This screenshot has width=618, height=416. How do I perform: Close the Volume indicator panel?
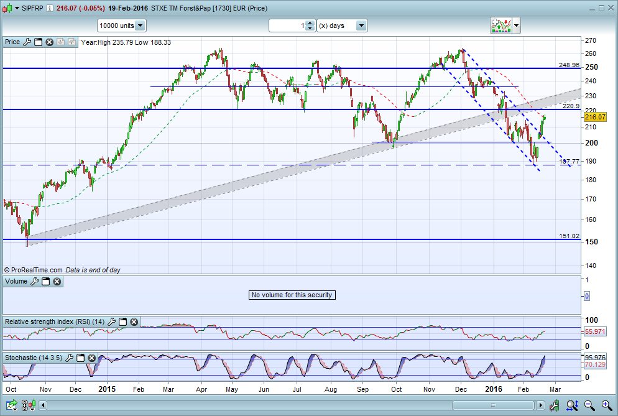[x=57, y=282]
